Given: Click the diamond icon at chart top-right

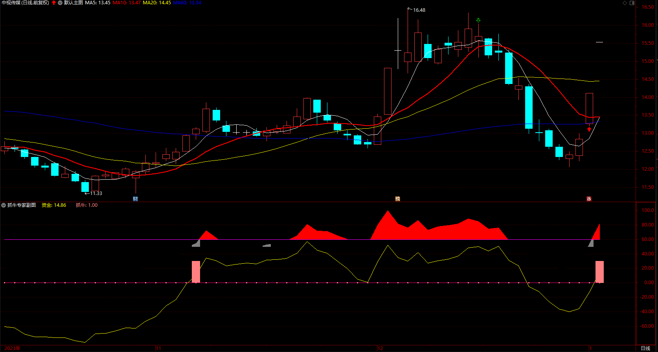Looking at the screenshot, I should [x=625, y=3].
